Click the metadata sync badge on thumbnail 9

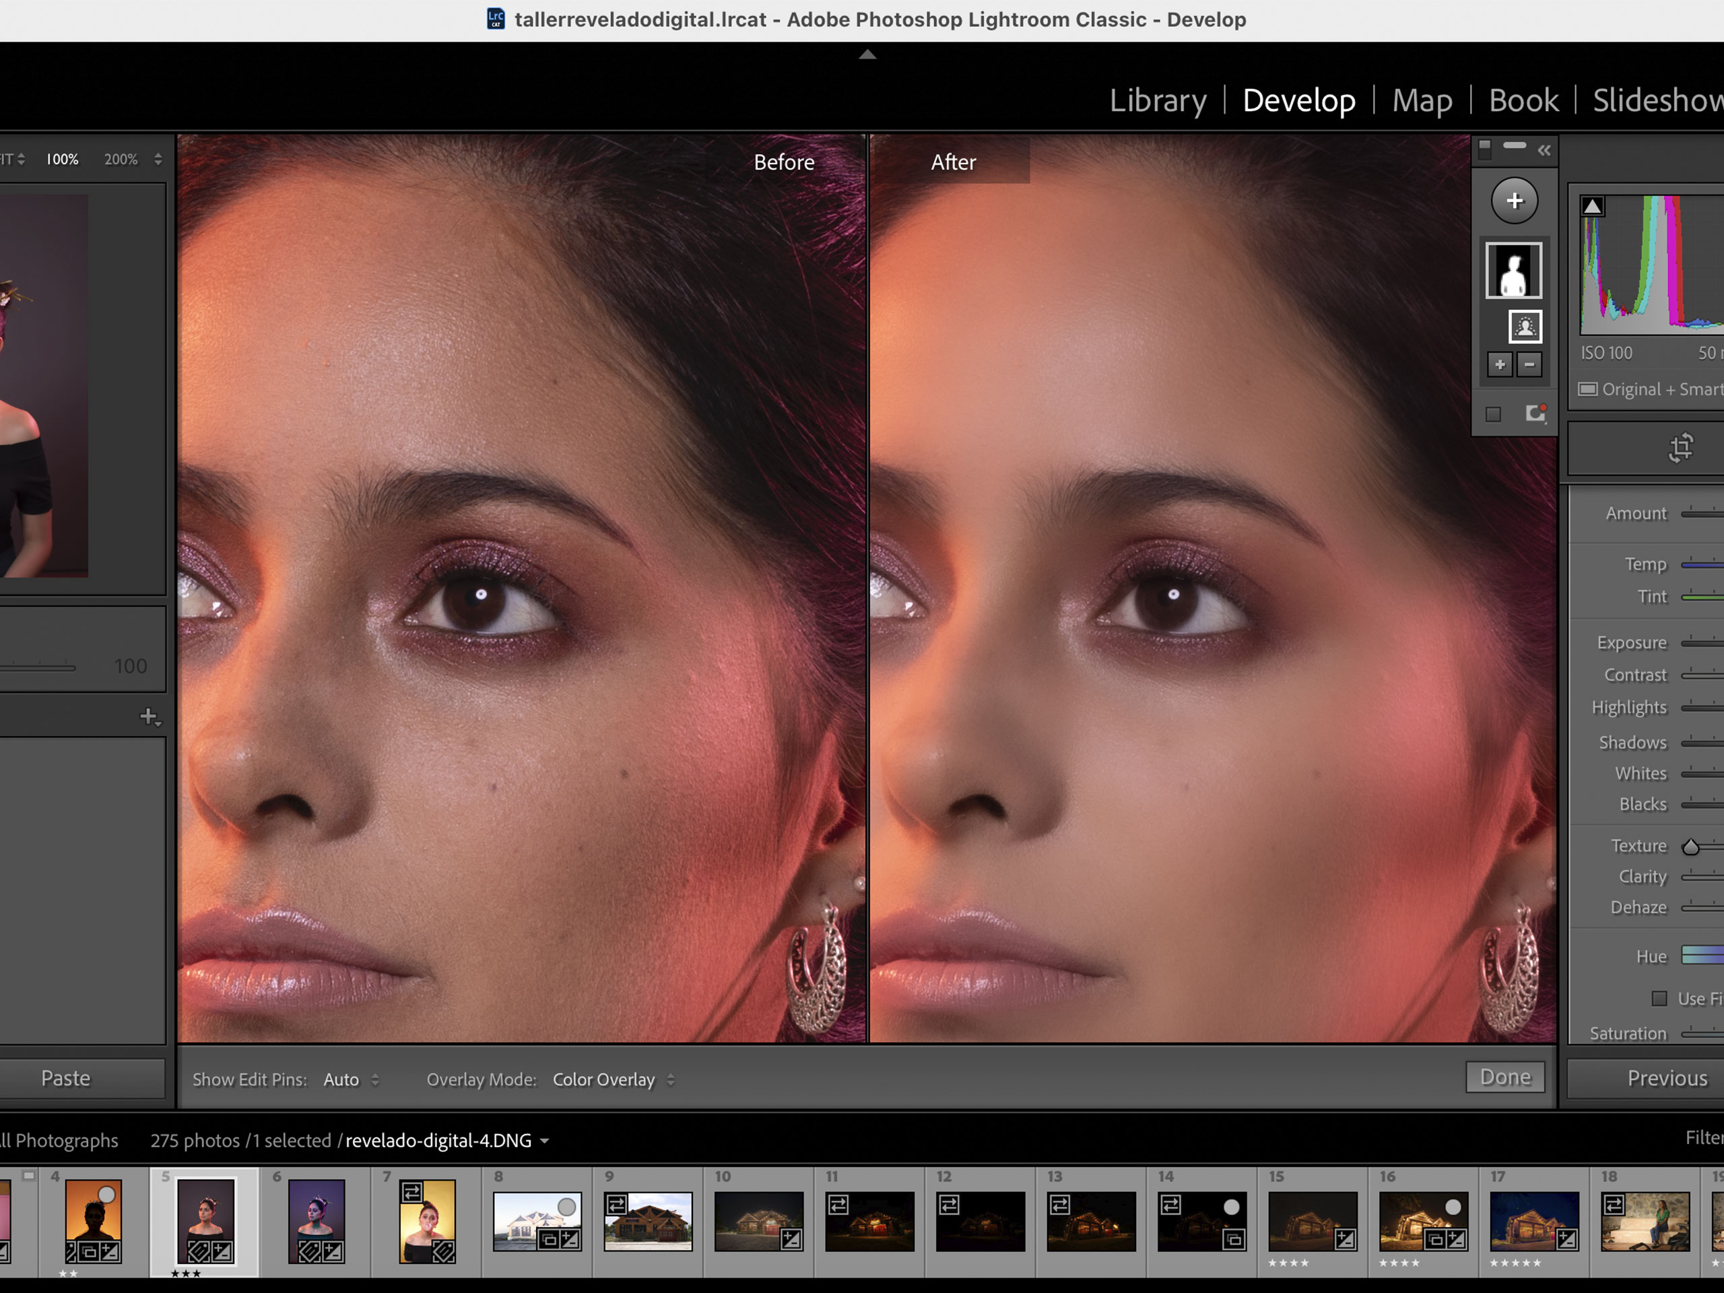(x=616, y=1204)
